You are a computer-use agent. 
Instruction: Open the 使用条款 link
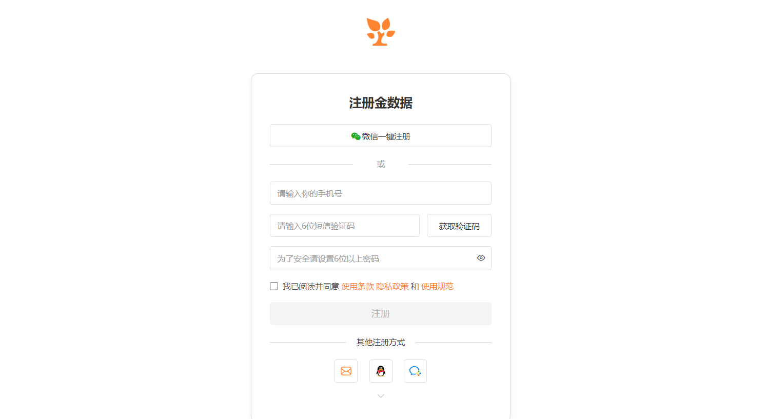358,286
